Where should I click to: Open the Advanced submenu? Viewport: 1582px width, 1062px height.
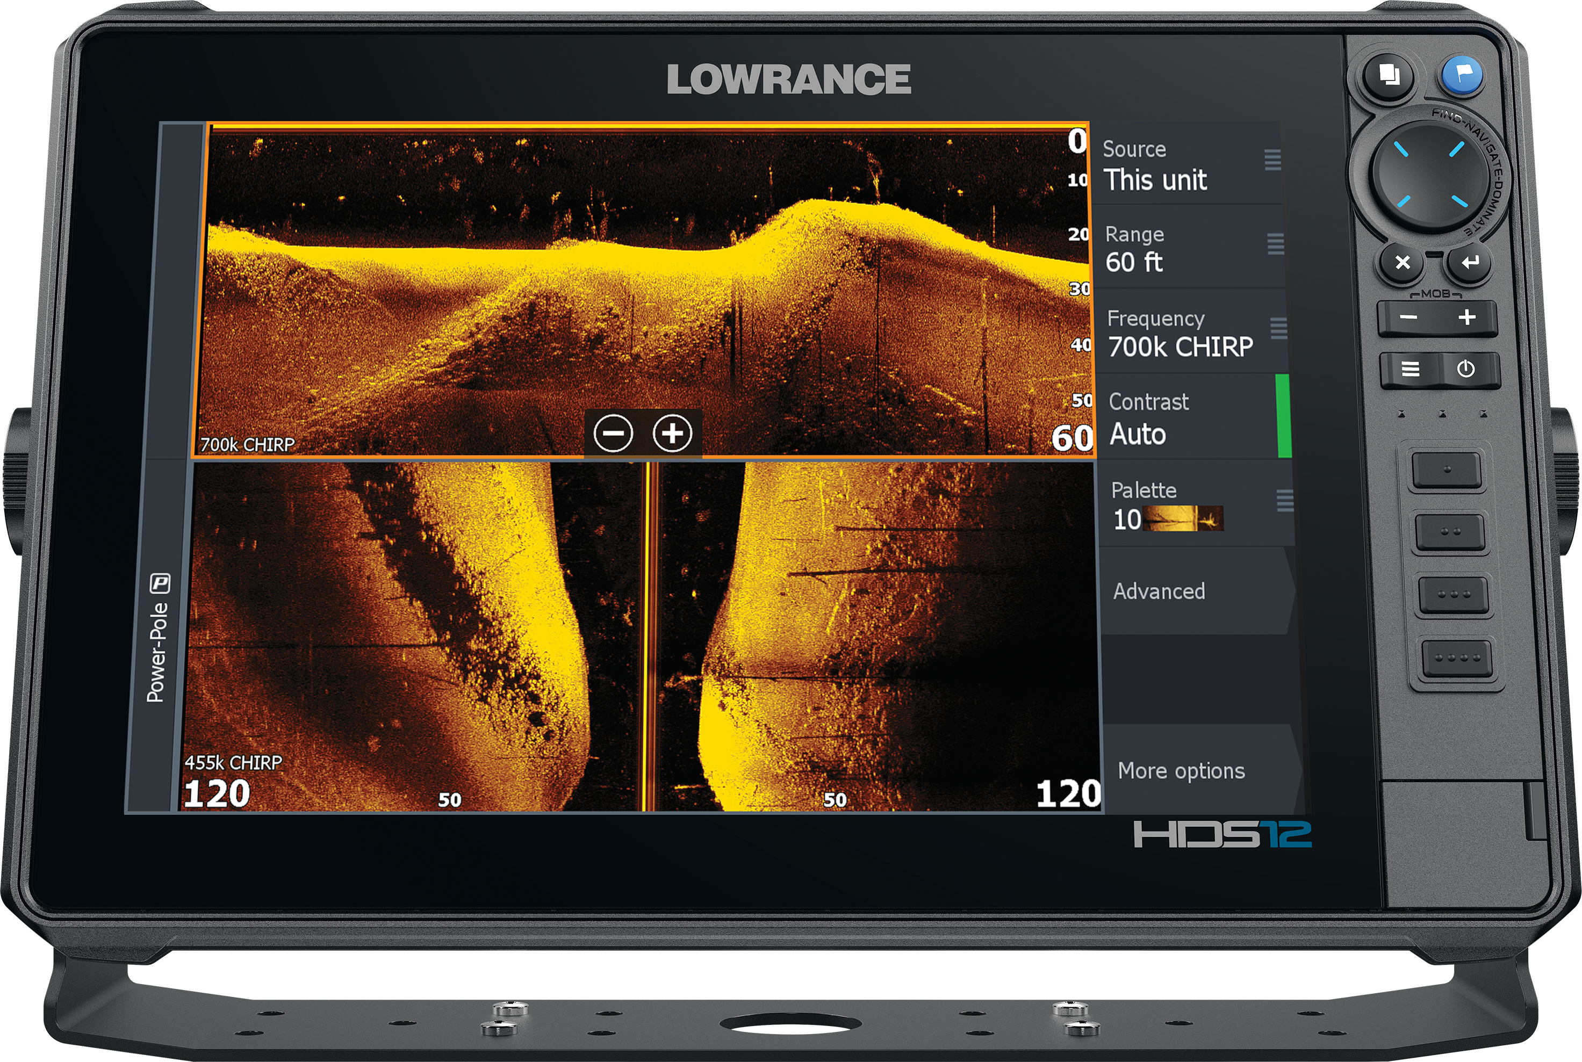[1198, 591]
